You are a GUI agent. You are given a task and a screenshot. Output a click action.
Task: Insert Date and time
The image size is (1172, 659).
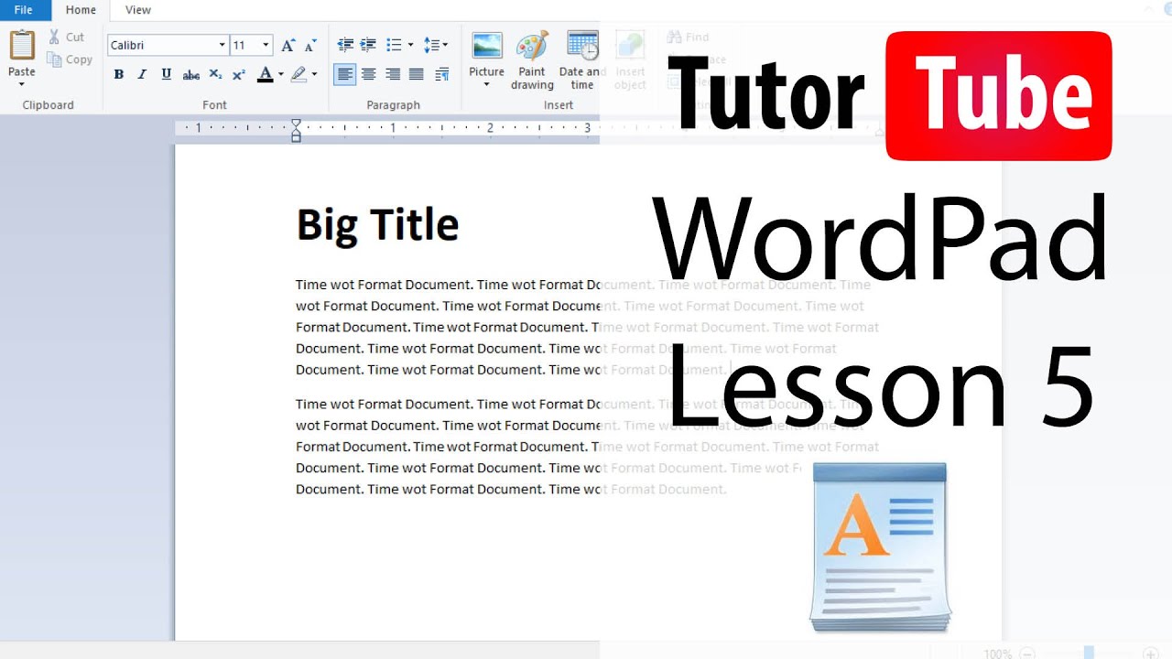coord(582,60)
